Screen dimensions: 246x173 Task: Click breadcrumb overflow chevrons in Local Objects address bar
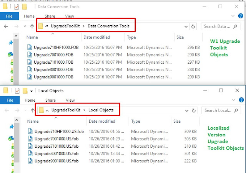pos(47,110)
